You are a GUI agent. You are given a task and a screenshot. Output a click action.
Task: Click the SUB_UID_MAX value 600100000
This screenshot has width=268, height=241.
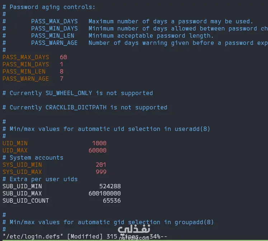point(104,193)
